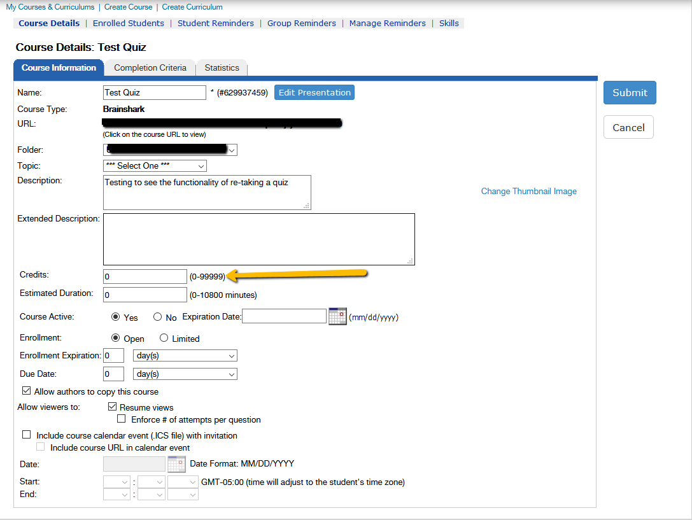Open the Statistics tab
The height and width of the screenshot is (520, 692).
pos(222,67)
